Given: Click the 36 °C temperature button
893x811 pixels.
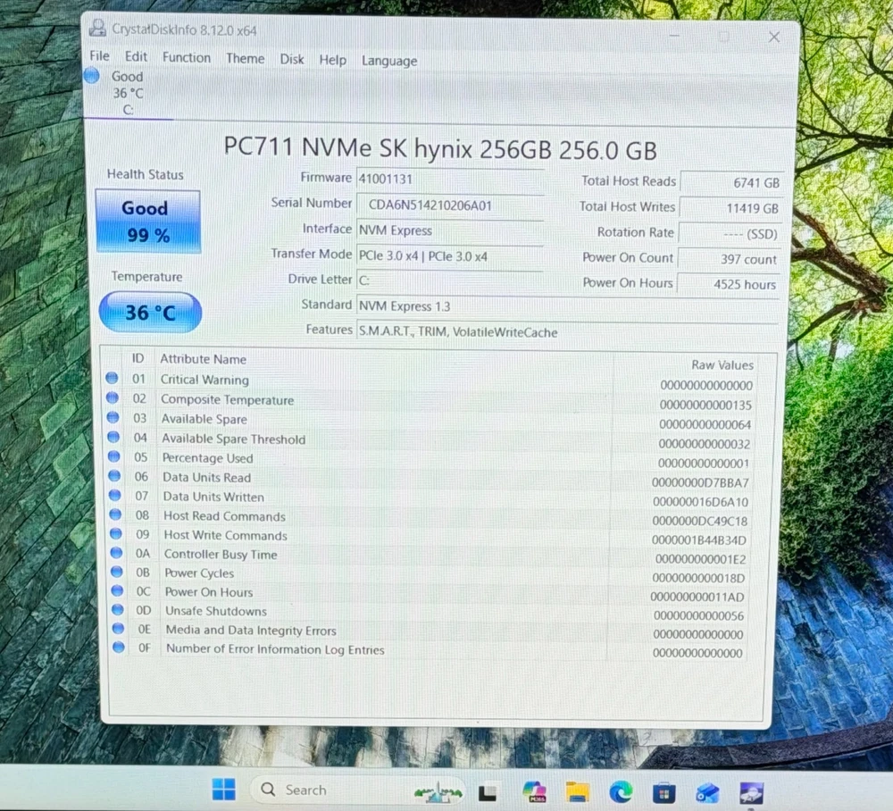Looking at the screenshot, I should point(150,313).
